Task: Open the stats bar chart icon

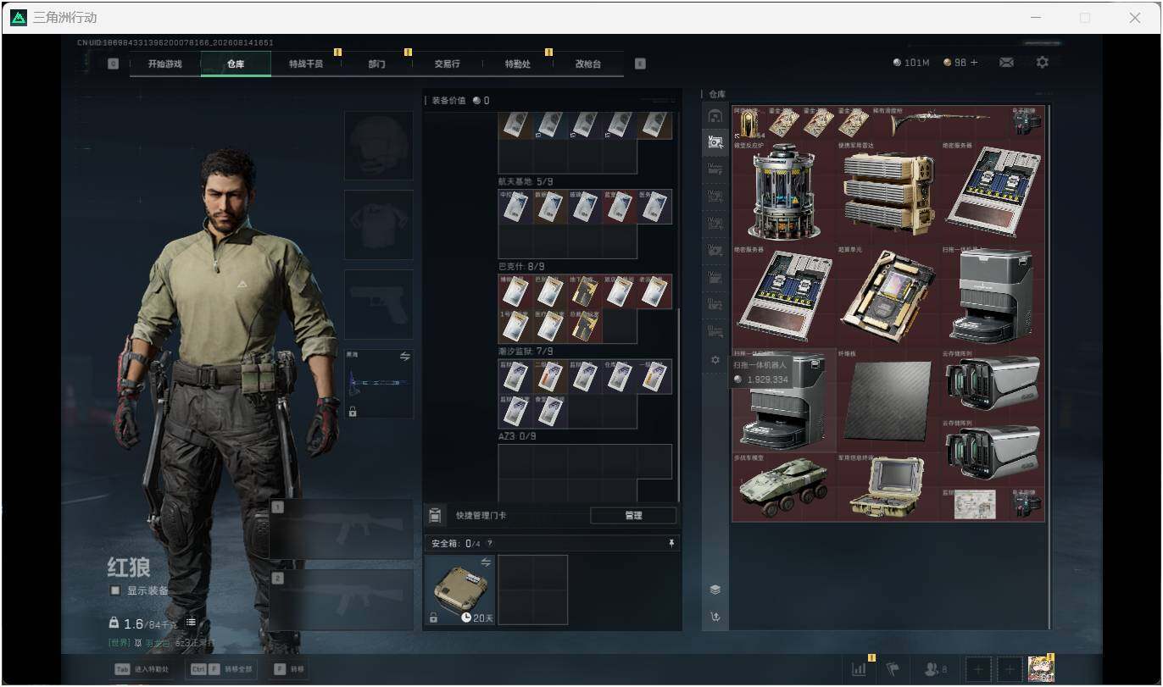Action: click(x=860, y=668)
